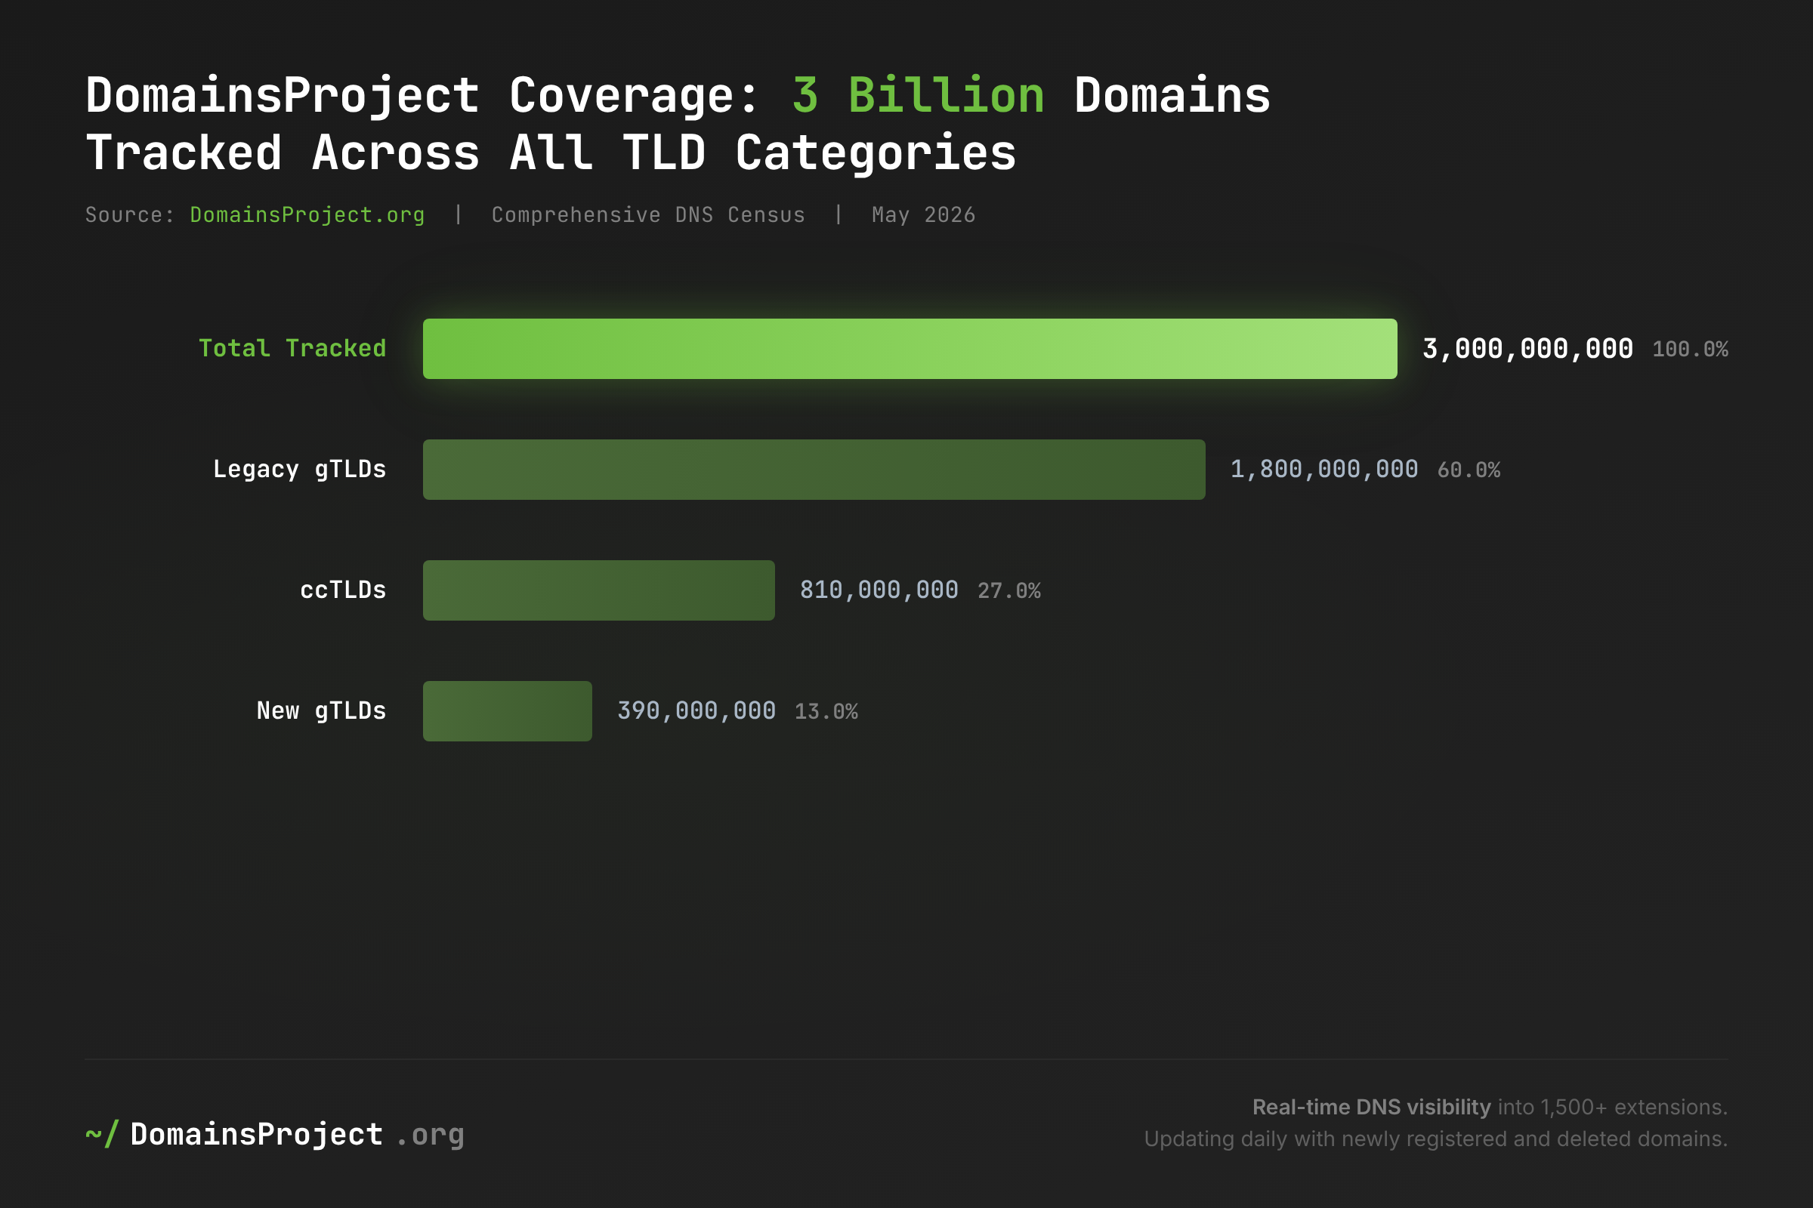Select the New gTLDs bar
Image resolution: width=1813 pixels, height=1208 pixels.
[x=507, y=711]
